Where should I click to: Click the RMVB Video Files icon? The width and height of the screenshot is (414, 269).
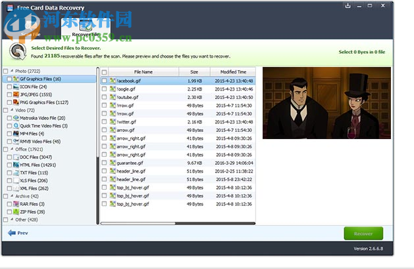(x=16, y=141)
